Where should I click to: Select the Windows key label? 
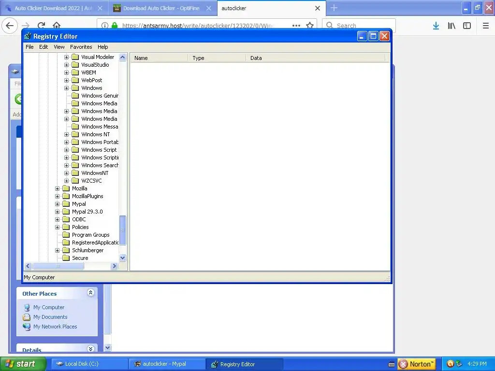click(x=92, y=88)
